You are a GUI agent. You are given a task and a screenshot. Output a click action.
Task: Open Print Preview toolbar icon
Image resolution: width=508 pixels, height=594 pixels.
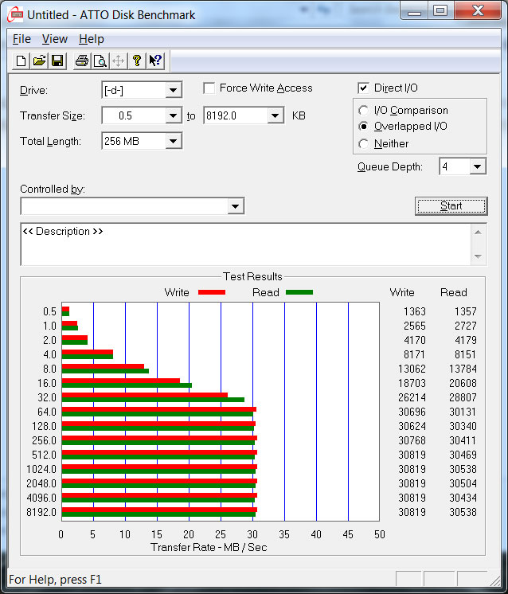(x=100, y=61)
